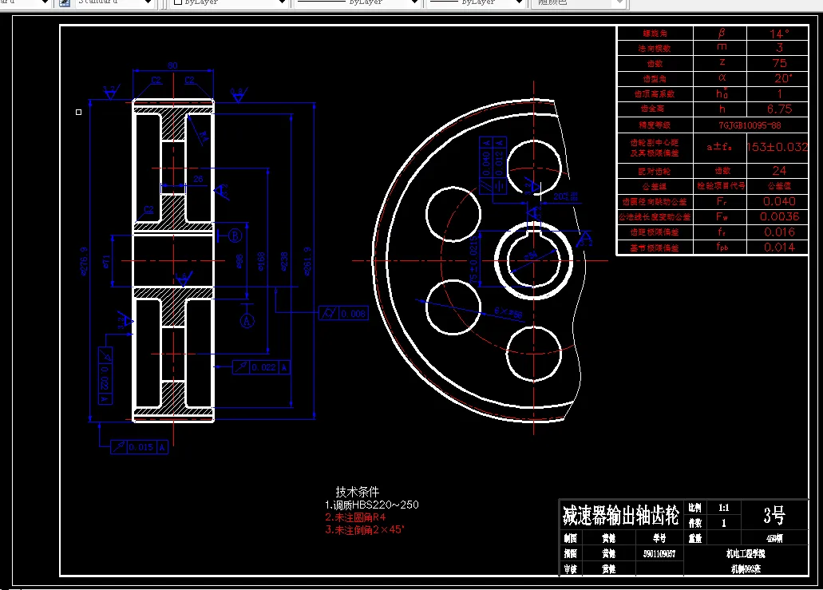The width and height of the screenshot is (823, 590).
Task: Select the 20° pressure angle value
Action: (x=782, y=78)
